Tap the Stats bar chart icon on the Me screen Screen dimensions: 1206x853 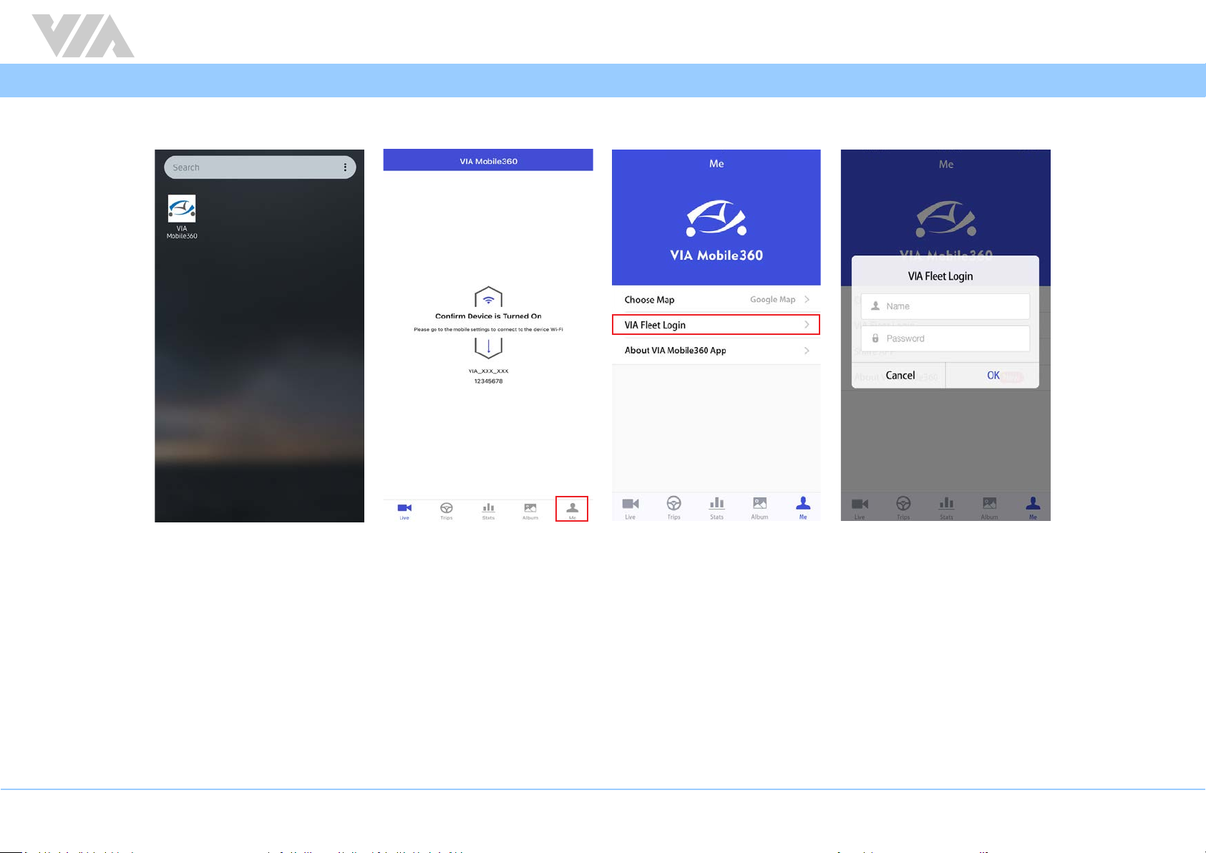(x=716, y=503)
